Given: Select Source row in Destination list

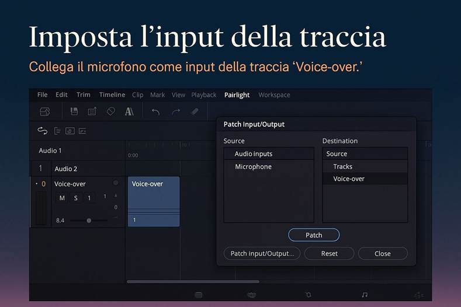Looking at the screenshot, I should (x=365, y=153).
